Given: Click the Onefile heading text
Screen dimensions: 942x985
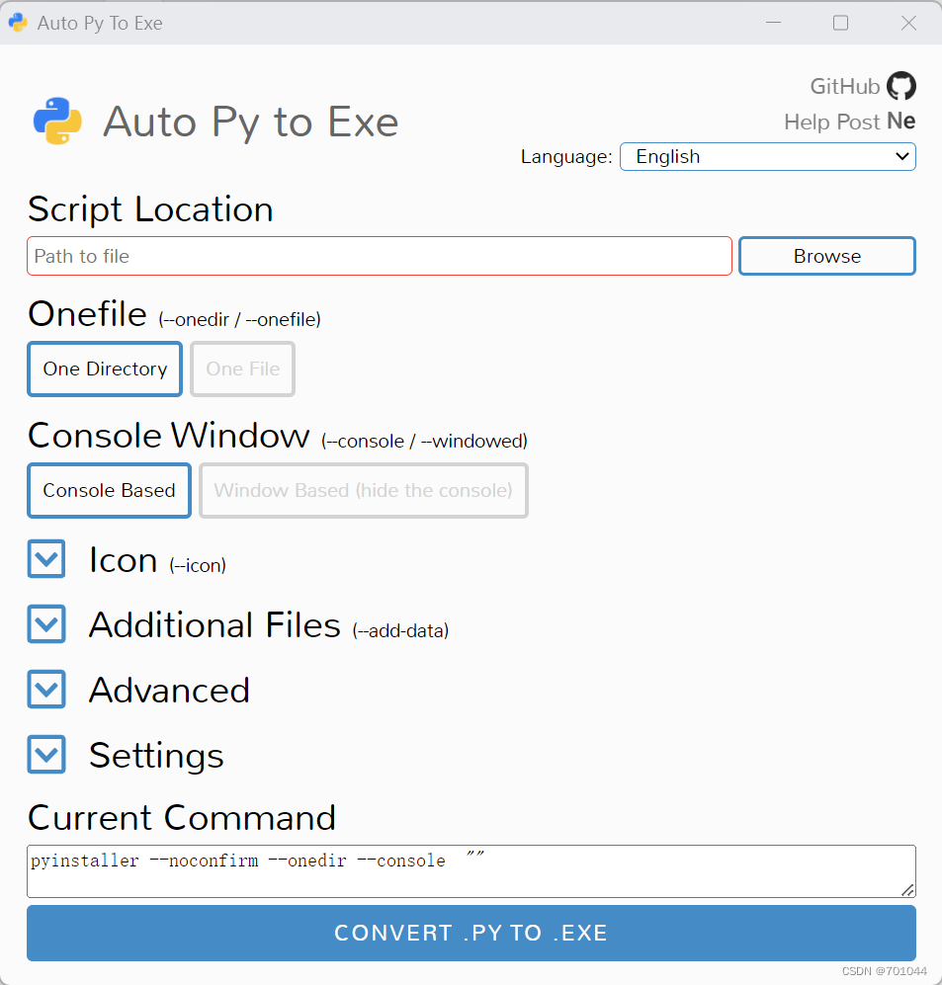Looking at the screenshot, I should coord(87,313).
